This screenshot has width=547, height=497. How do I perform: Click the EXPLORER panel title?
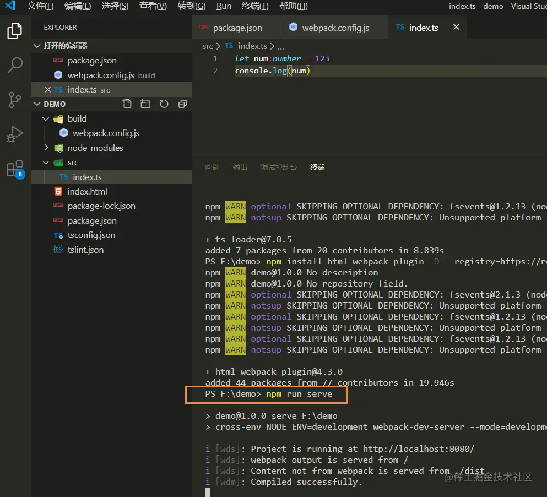60,27
